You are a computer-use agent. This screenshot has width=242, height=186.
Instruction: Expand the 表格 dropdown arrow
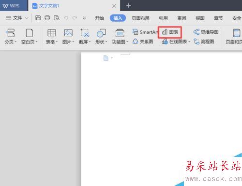click(x=57, y=42)
